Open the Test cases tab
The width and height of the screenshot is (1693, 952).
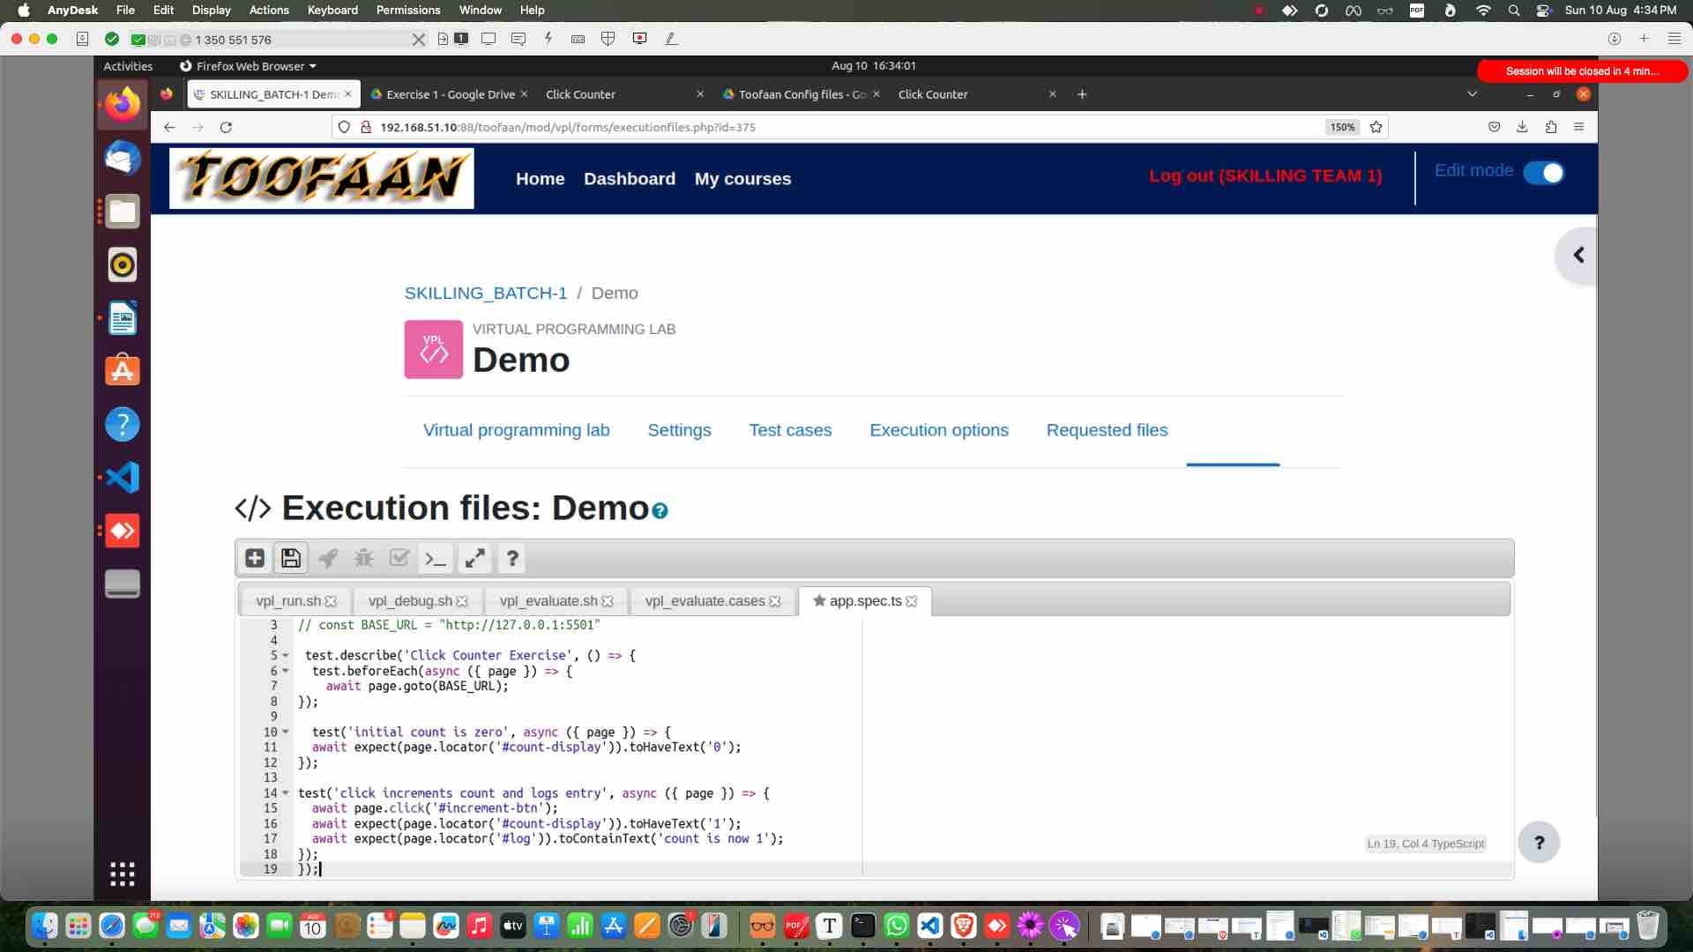[790, 430]
